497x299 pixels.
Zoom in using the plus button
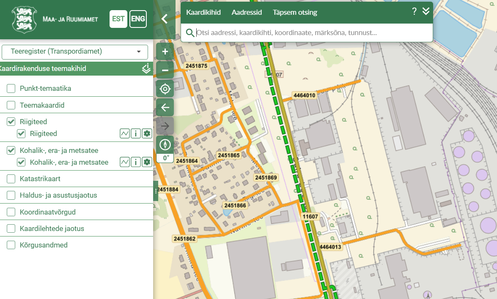coord(165,52)
